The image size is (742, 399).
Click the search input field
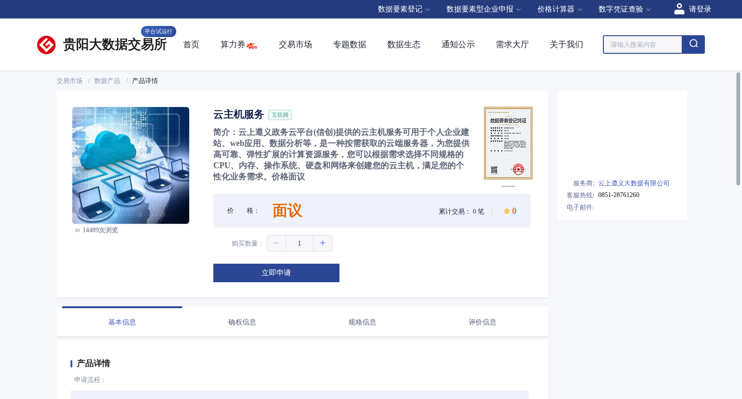[642, 44]
